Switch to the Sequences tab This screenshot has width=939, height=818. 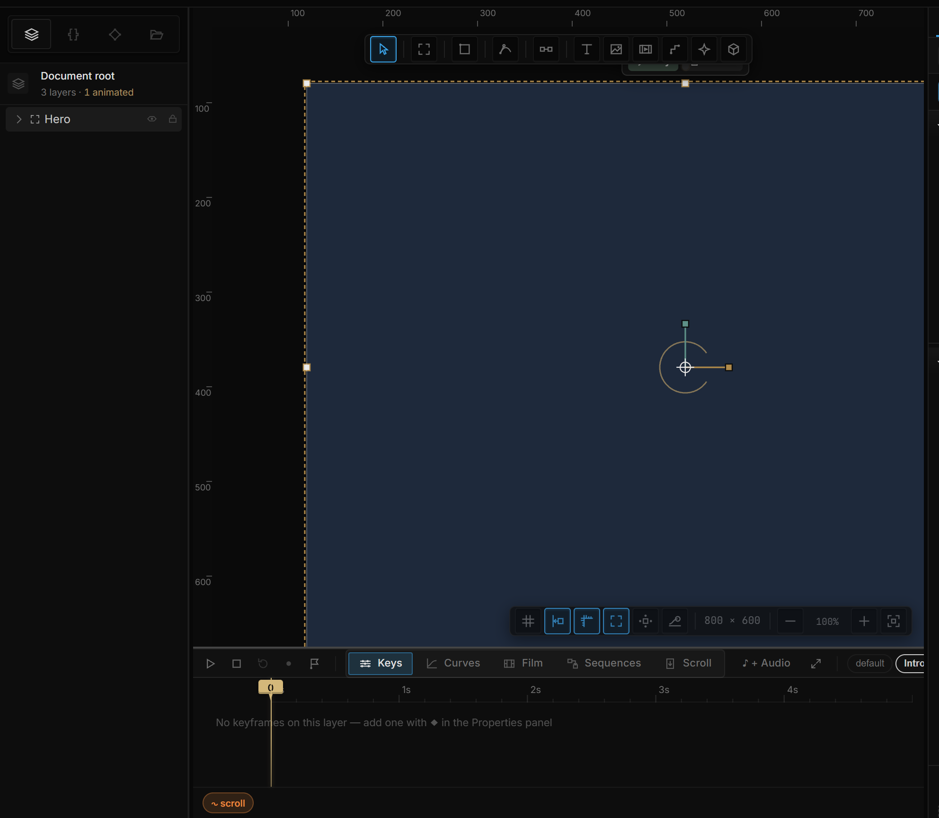[x=604, y=663]
